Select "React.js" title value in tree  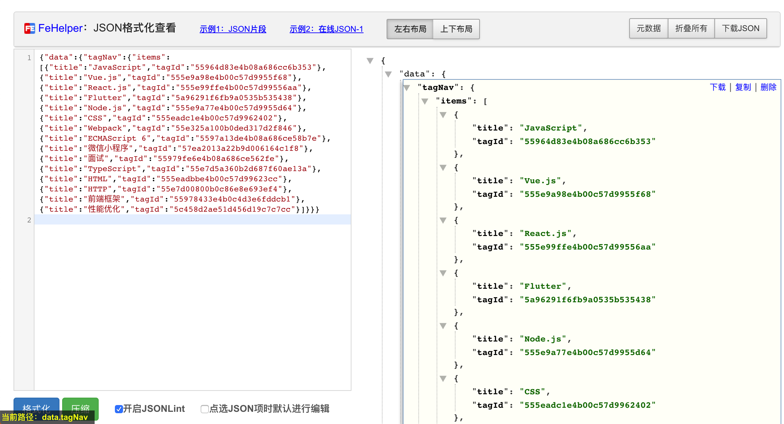coord(545,234)
